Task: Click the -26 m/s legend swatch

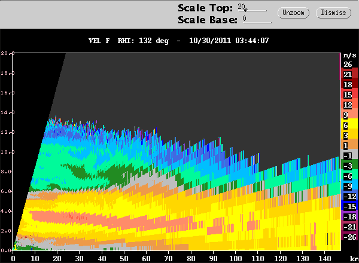Action: 349,237
